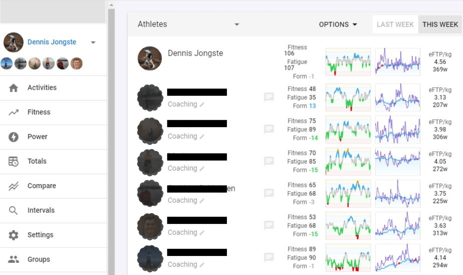Click the Compare double-line chart icon
This screenshot has height=275, width=463.
pyautogui.click(x=14, y=186)
